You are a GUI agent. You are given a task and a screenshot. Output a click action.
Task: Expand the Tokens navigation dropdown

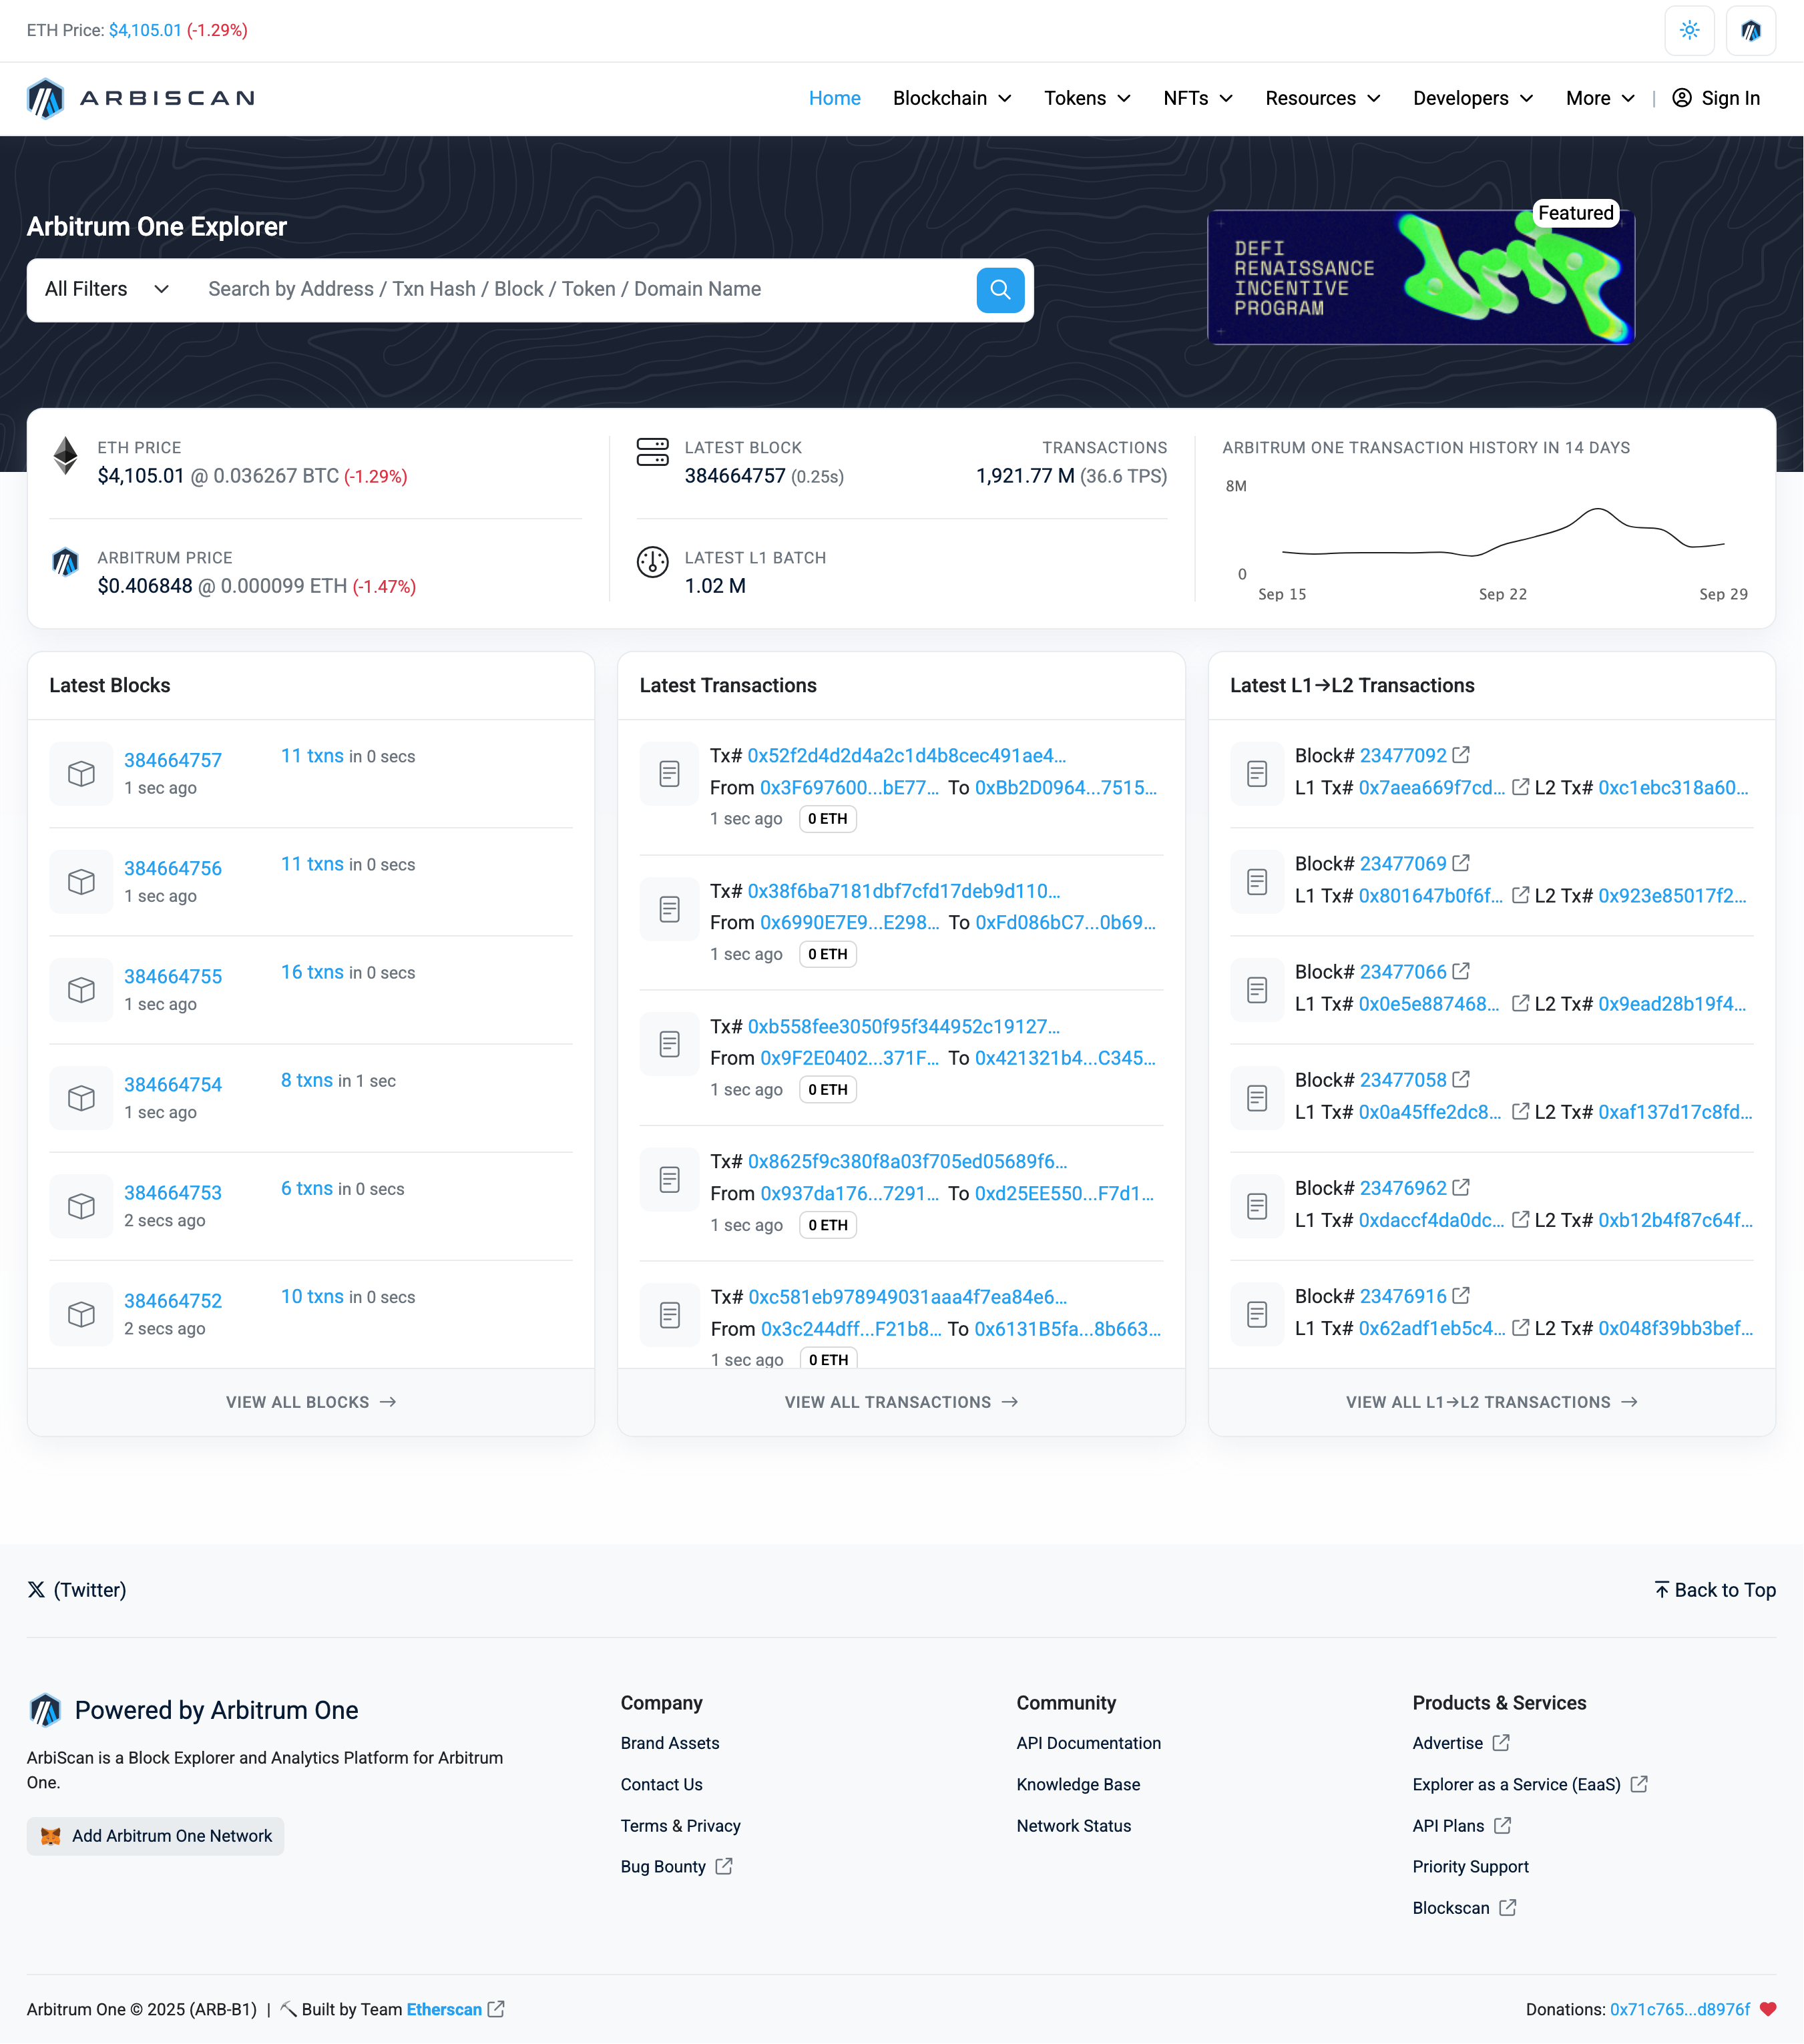[1086, 98]
